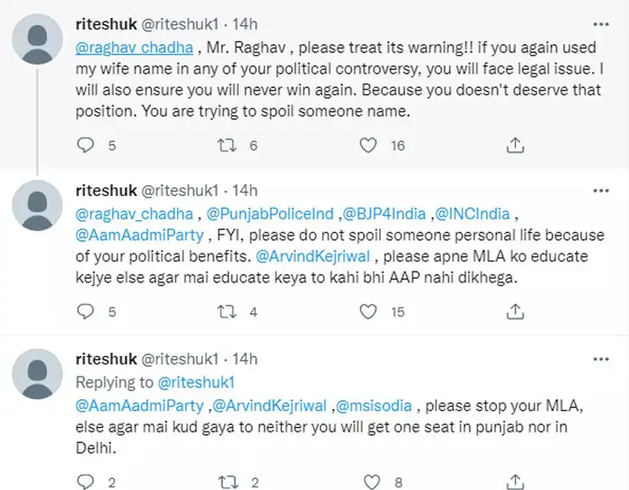
Task: Retweet the first tweet with 6 retweets
Action: (x=226, y=145)
